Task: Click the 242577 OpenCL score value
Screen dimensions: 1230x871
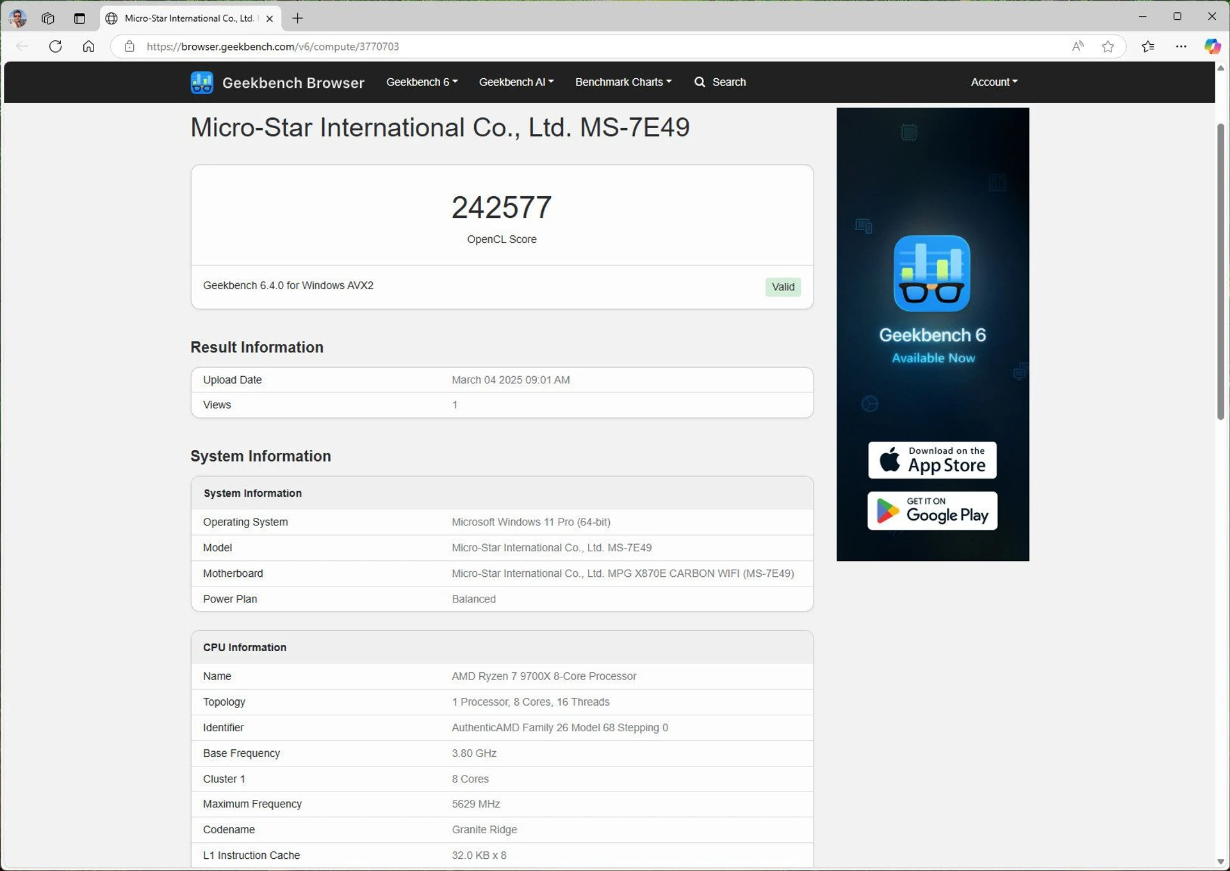Action: (502, 208)
